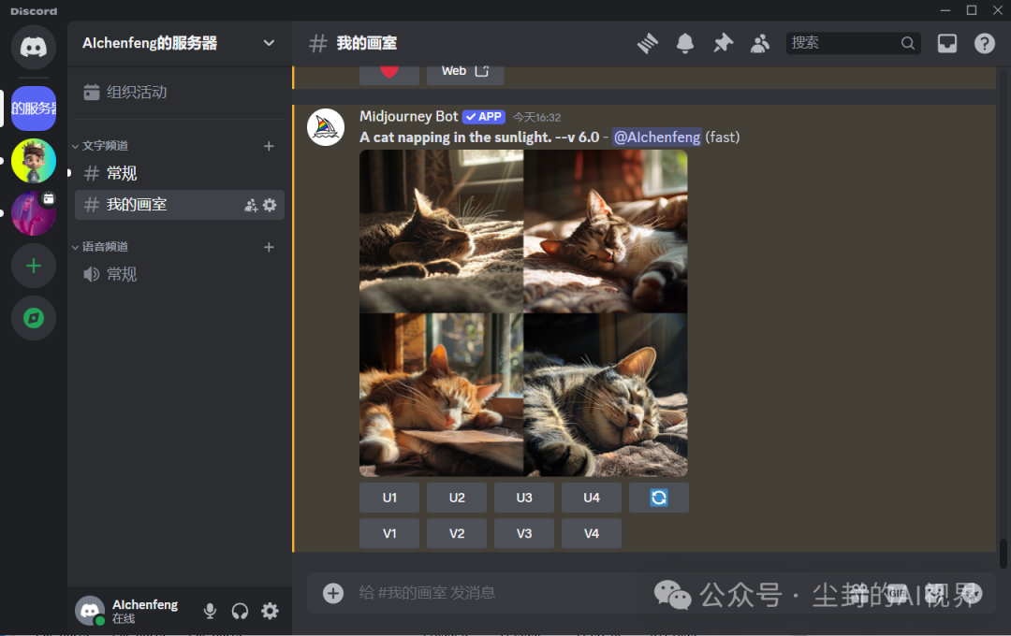Click the Midjourney Bot avatar
The image size is (1011, 636).
326,127
